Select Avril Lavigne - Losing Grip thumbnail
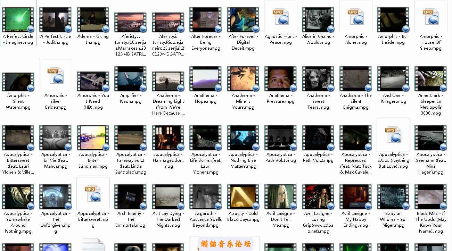 (x=318, y=197)
